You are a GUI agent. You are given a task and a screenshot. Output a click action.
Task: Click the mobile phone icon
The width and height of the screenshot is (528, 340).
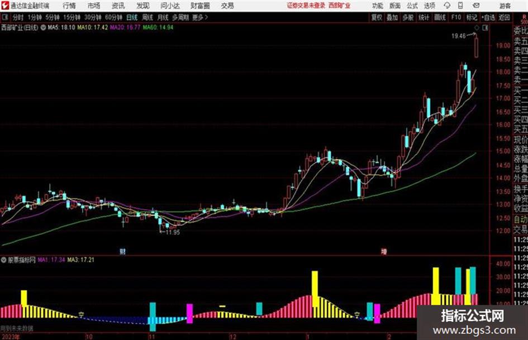[460, 6]
